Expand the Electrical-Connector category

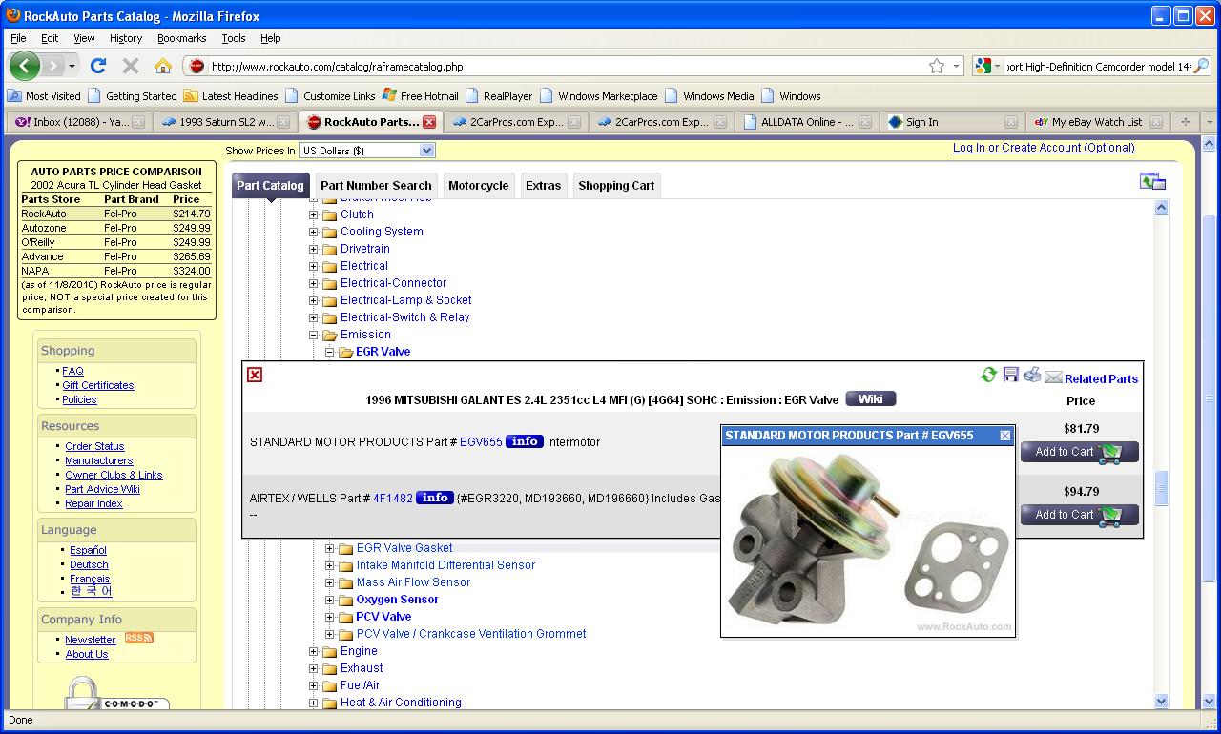[x=313, y=283]
